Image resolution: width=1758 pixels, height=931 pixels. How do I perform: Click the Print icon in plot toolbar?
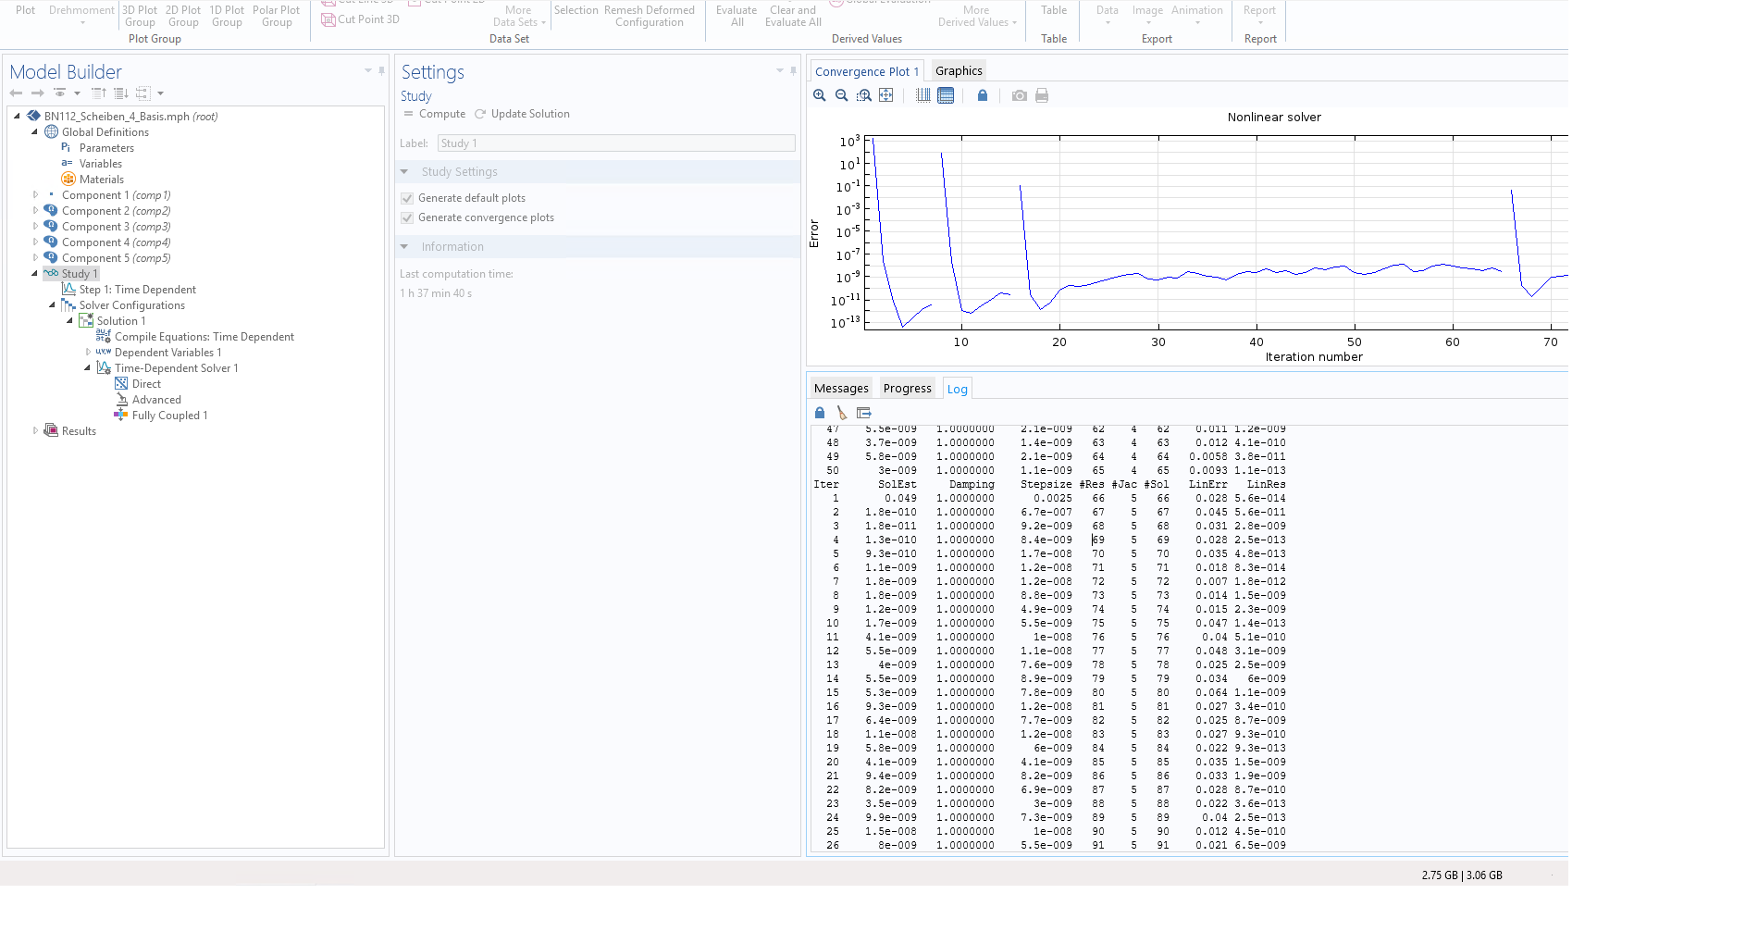click(1042, 95)
